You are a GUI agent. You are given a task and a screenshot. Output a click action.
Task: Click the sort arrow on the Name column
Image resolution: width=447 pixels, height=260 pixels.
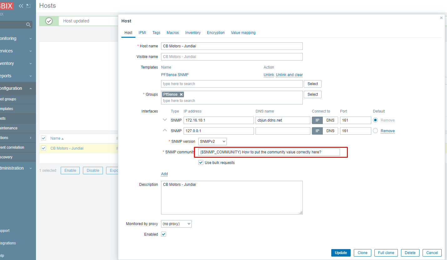click(62, 138)
